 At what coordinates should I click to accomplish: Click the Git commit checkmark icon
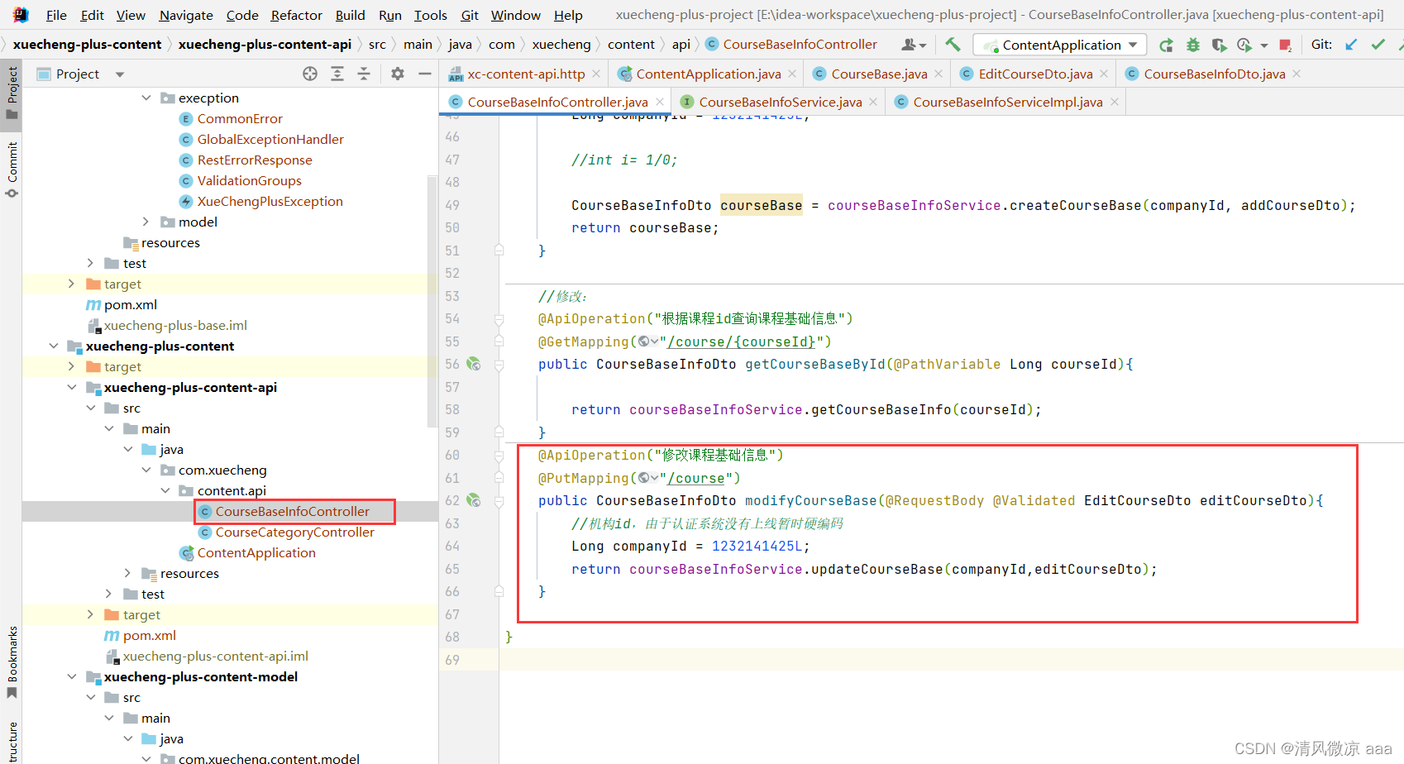(x=1378, y=45)
